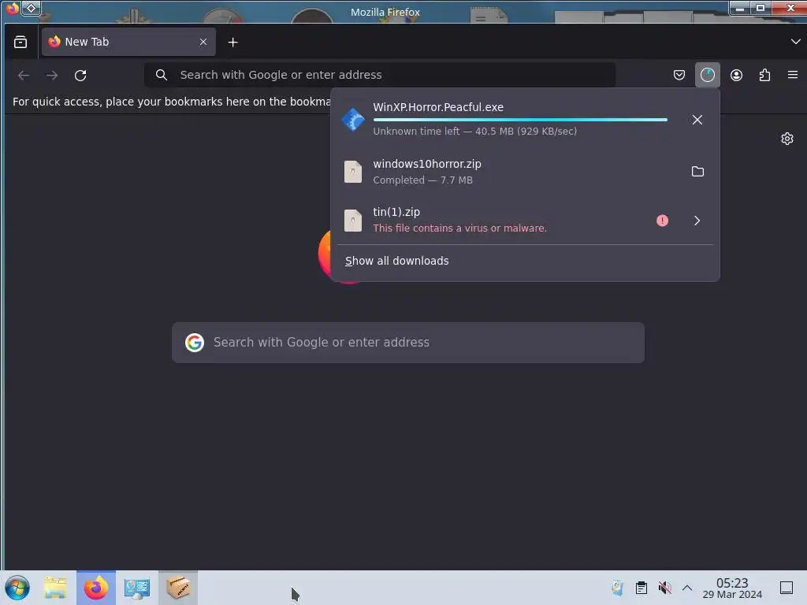Show windows10horror.zip in folder
Viewport: 807px width, 605px height.
697,171
